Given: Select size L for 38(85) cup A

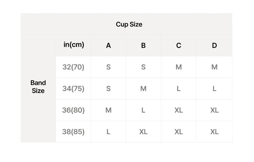Looking at the screenshot, I should tap(108, 132).
